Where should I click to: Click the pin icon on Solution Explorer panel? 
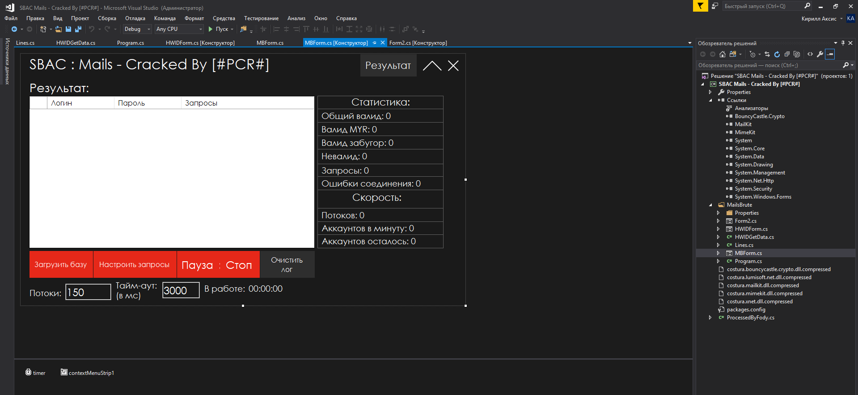843,43
